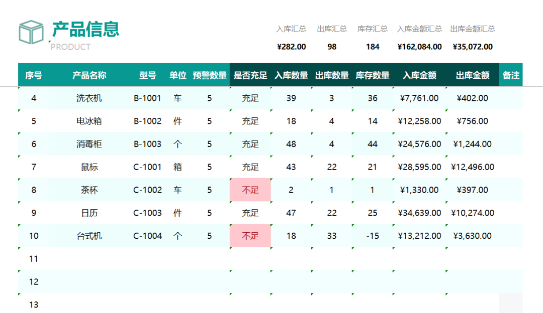Select the ¥1,244.00 outbound amount cell
Viewport: 543px width, 313px height.
pyautogui.click(x=472, y=144)
